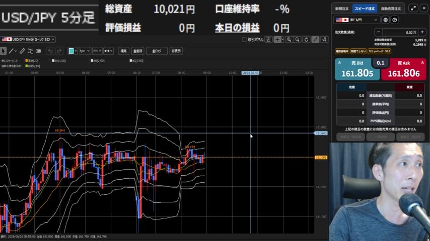Toggle the 取引パネル checkbox

click(x=244, y=40)
